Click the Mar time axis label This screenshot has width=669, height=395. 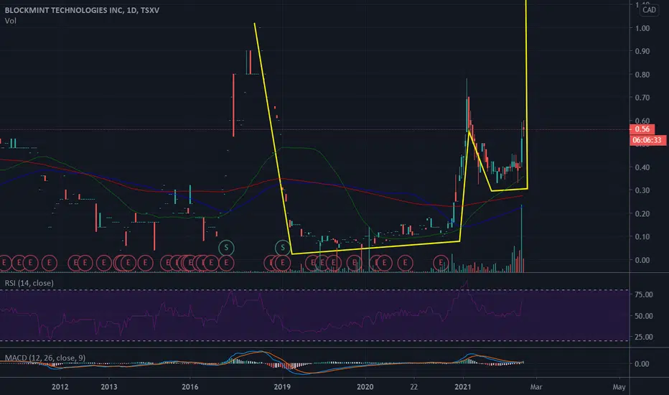536,387
